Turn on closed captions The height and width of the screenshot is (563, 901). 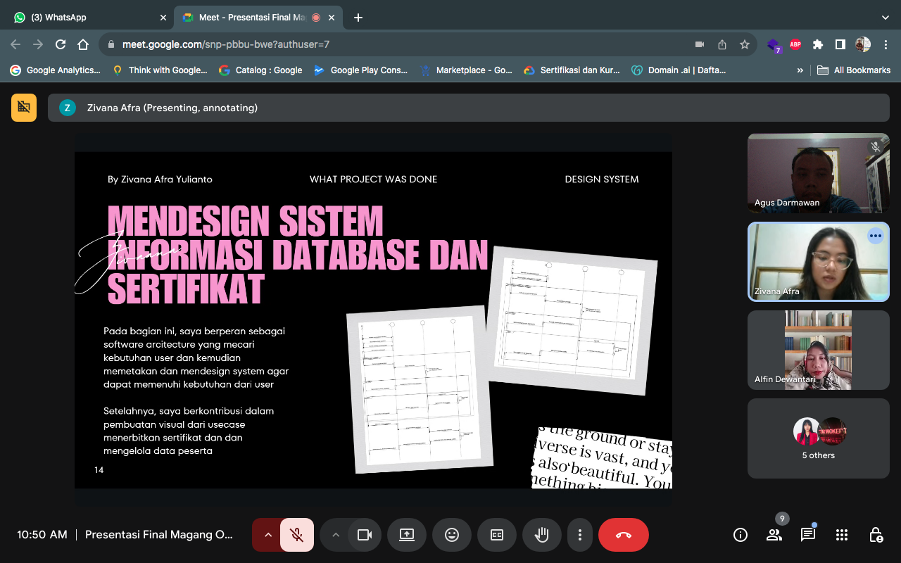[x=497, y=535]
